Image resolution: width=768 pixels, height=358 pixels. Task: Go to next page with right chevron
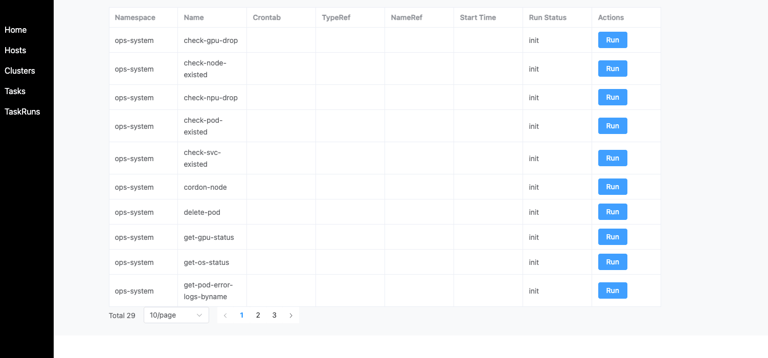click(x=291, y=316)
